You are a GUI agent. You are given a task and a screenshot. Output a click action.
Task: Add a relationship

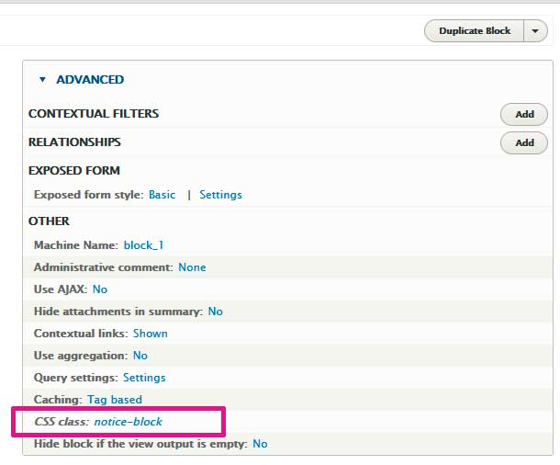coord(523,142)
